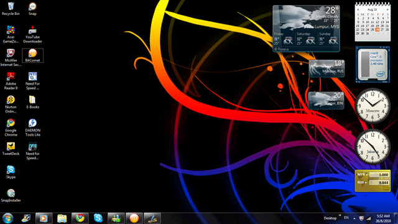Select the BitComet desktop icon
Screen dimensions: 398x224
32,55
